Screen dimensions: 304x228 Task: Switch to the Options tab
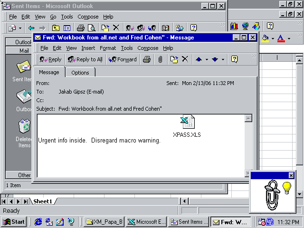tap(80, 73)
